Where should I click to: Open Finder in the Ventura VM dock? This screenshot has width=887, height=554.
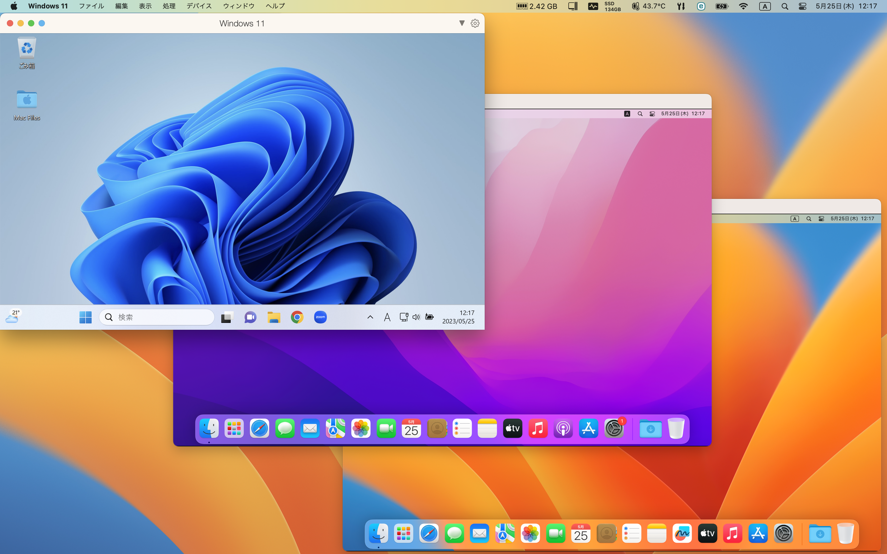tap(378, 533)
